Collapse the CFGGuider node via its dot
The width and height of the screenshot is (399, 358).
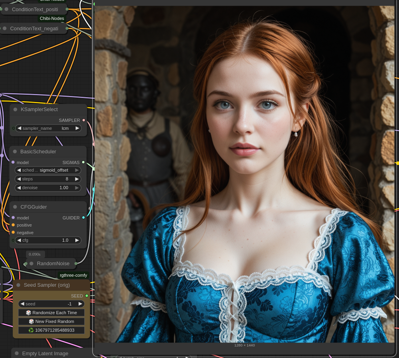coord(15,207)
